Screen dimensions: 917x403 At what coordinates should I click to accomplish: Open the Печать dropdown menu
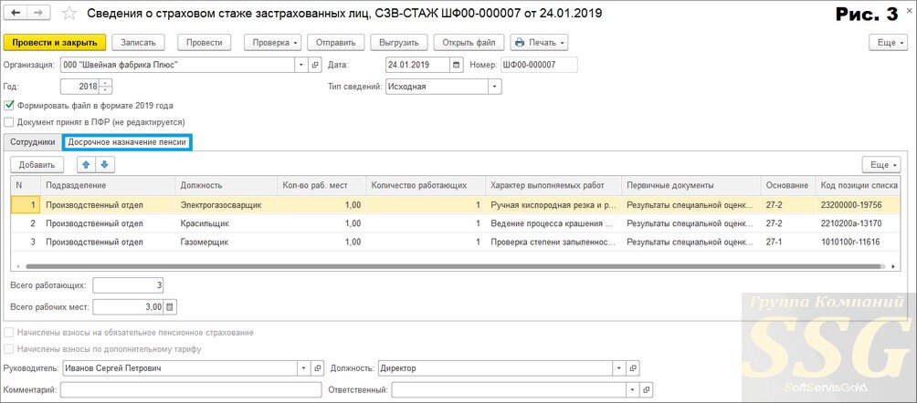click(x=539, y=43)
